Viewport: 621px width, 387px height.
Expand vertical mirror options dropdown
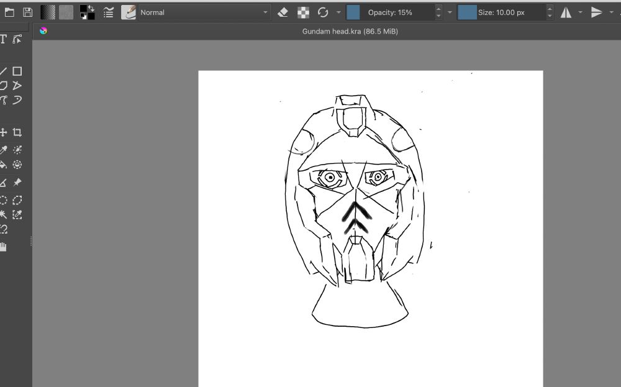[611, 12]
